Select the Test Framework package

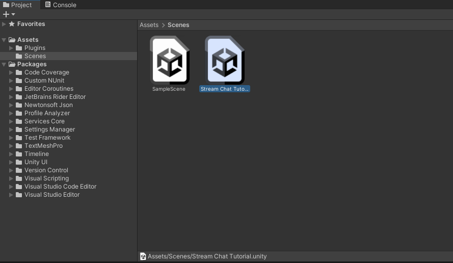pyautogui.click(x=47, y=138)
